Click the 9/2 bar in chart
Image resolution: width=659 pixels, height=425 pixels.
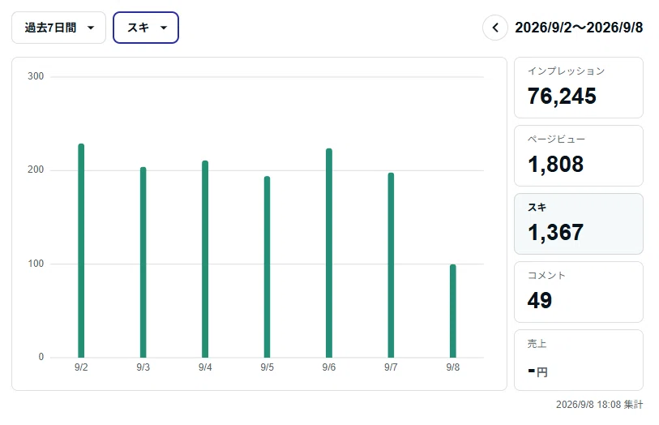point(81,251)
